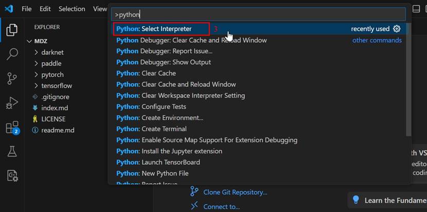Click the Connect to... link

tap(221, 206)
